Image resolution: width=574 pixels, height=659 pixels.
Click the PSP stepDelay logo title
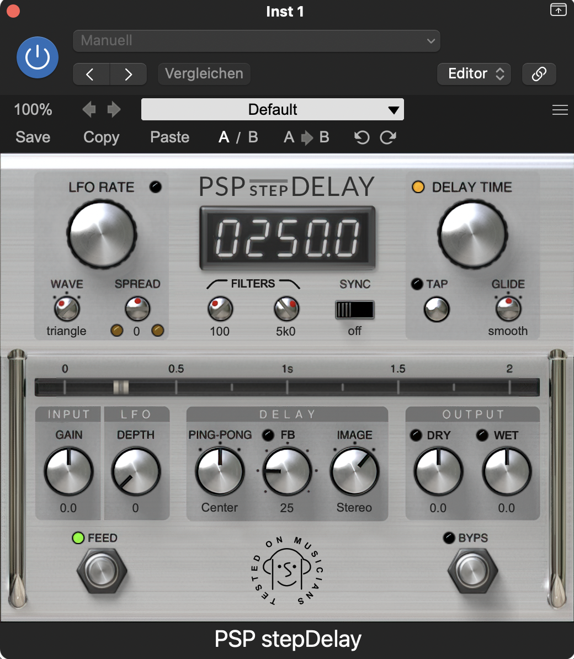[287, 187]
